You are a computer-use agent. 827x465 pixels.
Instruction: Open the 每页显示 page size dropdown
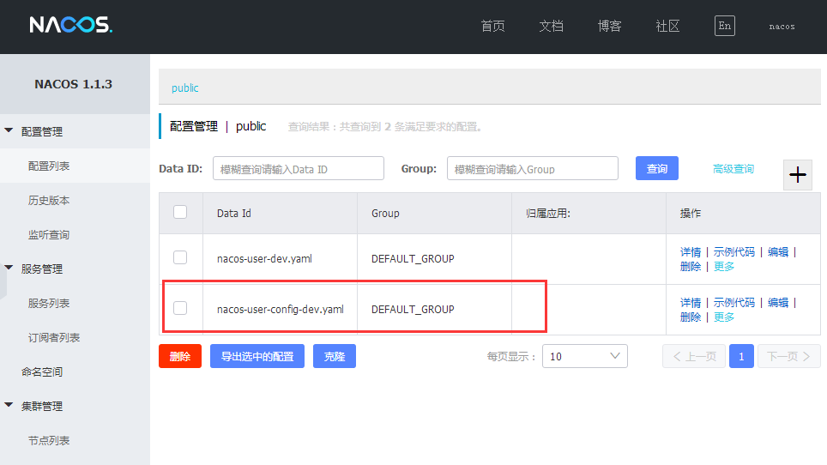(584, 356)
